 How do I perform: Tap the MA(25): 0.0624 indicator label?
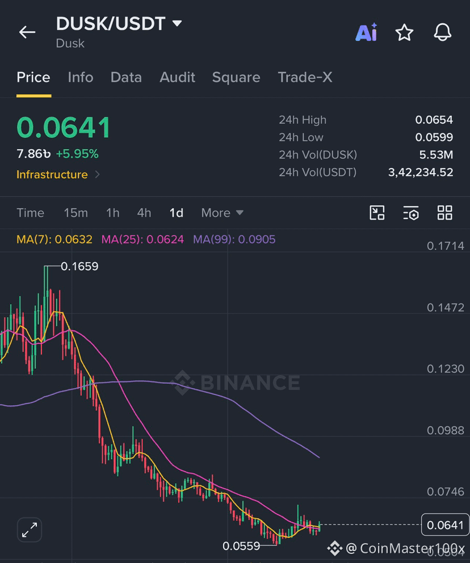142,240
